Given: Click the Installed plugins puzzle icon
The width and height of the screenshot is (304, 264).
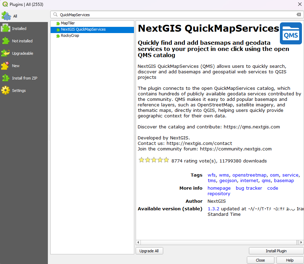Looking at the screenshot, I should pos(6,29).
